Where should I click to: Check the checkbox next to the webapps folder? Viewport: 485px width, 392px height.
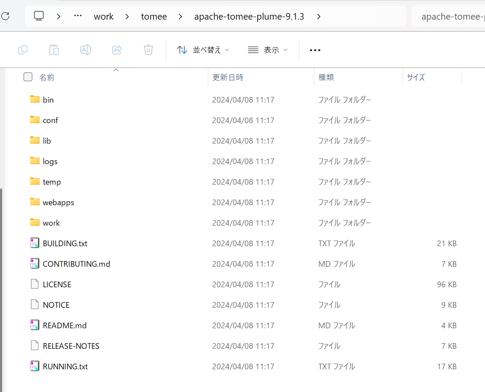coord(28,202)
